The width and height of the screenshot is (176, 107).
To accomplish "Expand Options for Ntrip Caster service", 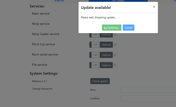I will pyautogui.click(x=106, y=35).
